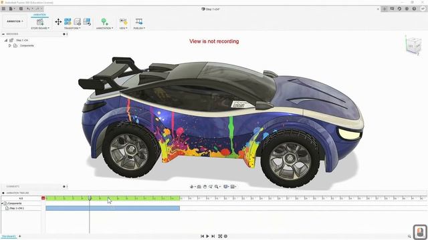
Task: Open the Data Panel grid icon
Action: pos(3,9)
